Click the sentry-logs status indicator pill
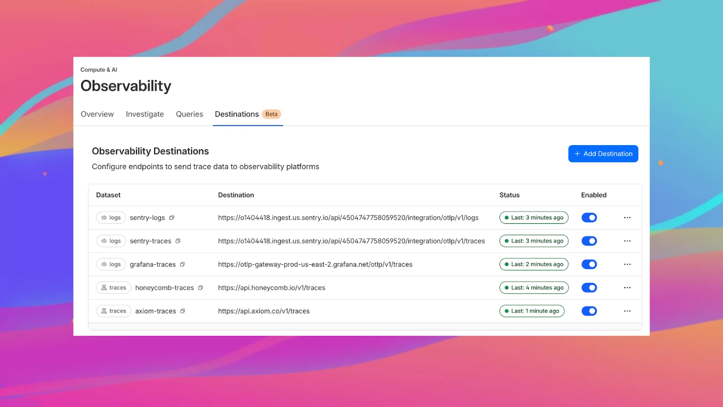 coord(534,218)
